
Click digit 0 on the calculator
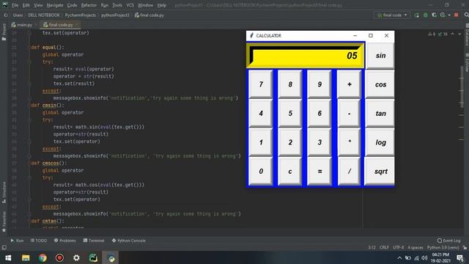pos(261,172)
